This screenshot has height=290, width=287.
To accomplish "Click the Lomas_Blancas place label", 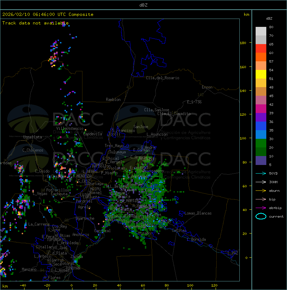I will (x=198, y=213).
